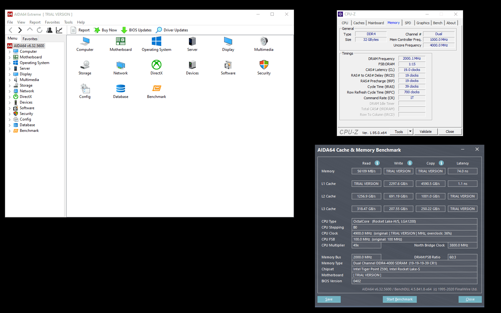
Task: Open the CPU-Z Tools dropdown arrow
Action: (410, 132)
